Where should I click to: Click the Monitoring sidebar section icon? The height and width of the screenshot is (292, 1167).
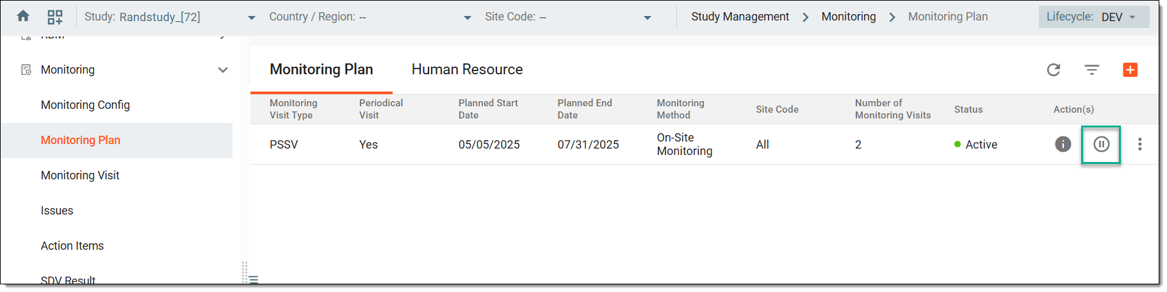(26, 70)
